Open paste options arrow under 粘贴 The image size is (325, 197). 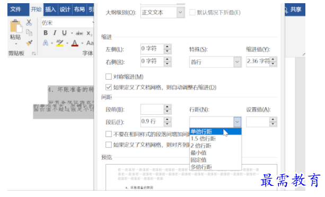[16, 44]
